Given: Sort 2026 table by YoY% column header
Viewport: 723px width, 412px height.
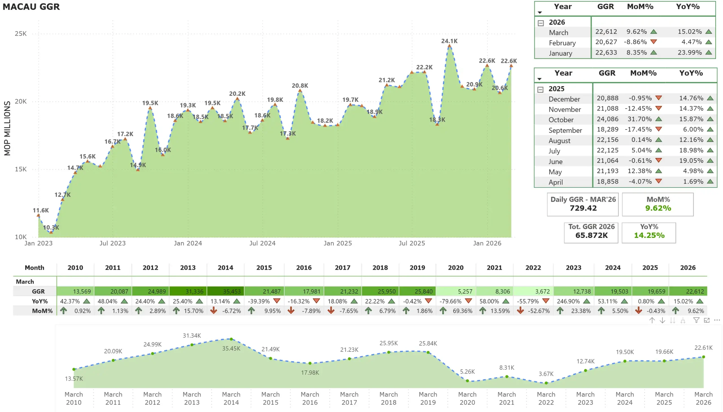Looking at the screenshot, I should [x=688, y=7].
